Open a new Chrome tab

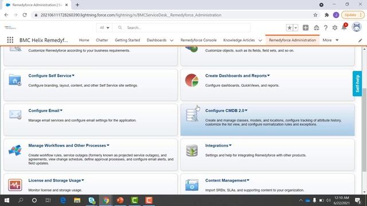click(x=77, y=5)
